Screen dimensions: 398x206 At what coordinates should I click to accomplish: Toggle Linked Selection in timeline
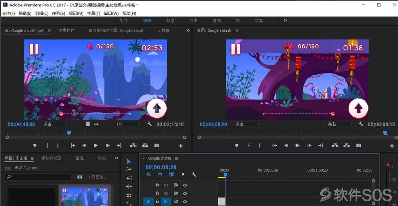click(171, 174)
